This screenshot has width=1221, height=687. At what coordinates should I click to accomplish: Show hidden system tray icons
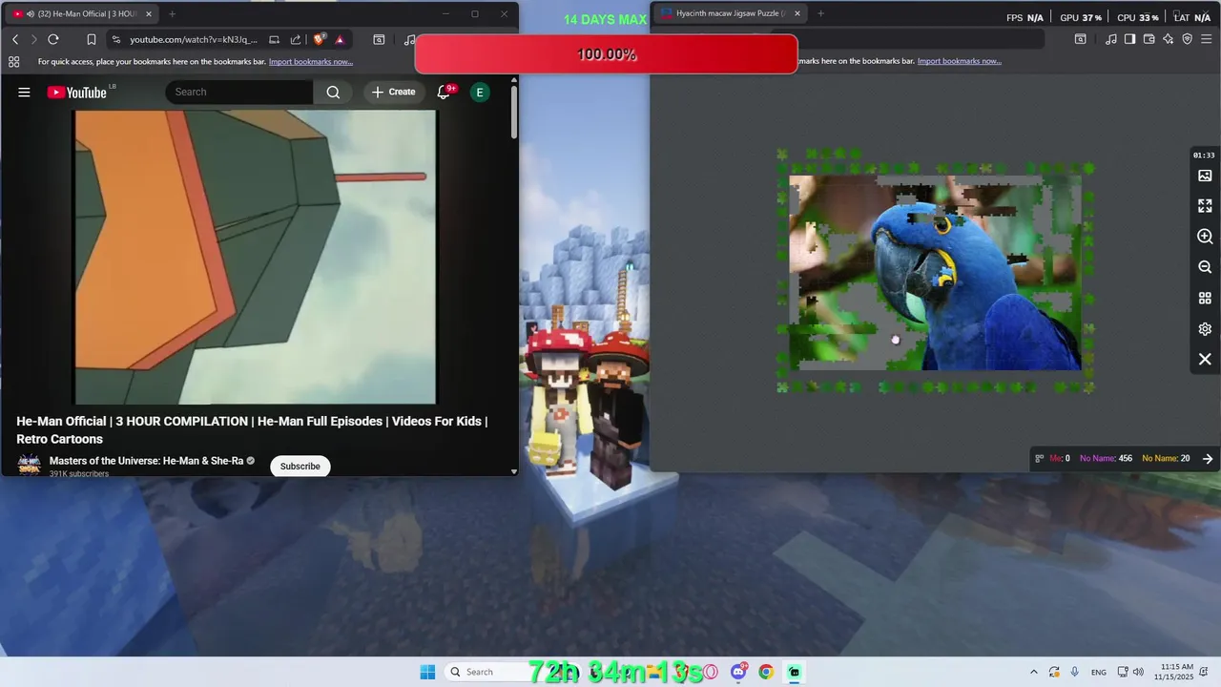1033,672
